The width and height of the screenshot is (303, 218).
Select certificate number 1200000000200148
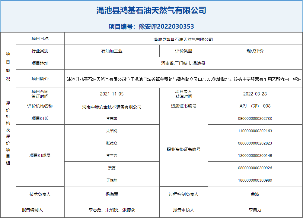point(255,156)
